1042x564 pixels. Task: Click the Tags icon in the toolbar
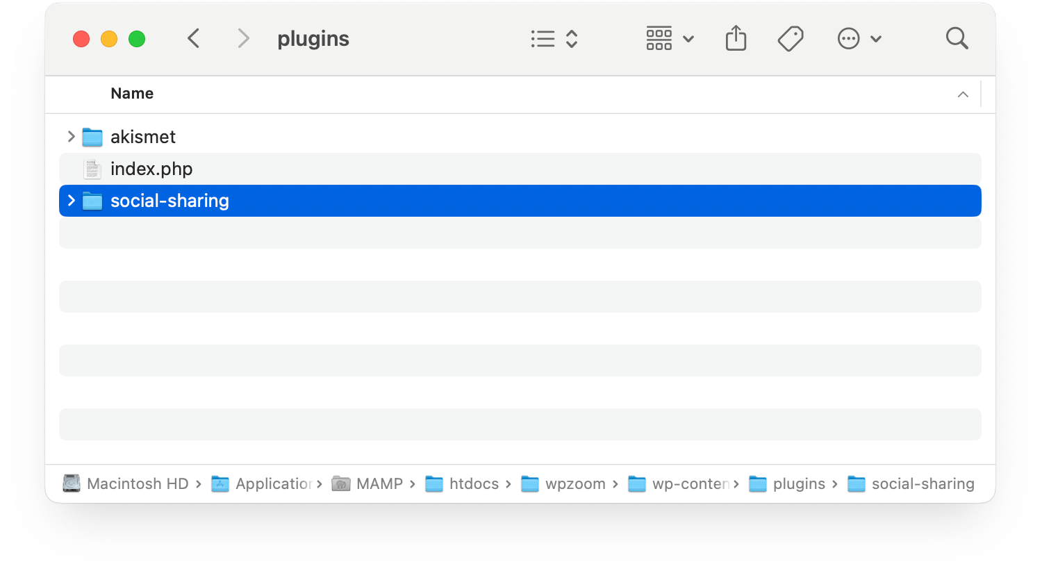(790, 38)
